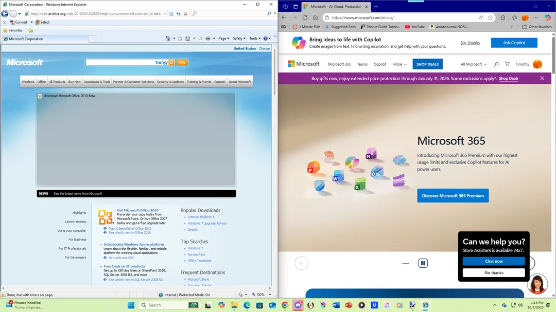Select the Downloads & Trials nav tab
The width and height of the screenshot is (556, 312).
coord(97,82)
